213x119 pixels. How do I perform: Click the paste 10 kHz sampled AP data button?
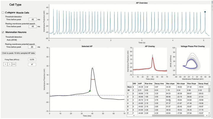click(x=18, y=53)
